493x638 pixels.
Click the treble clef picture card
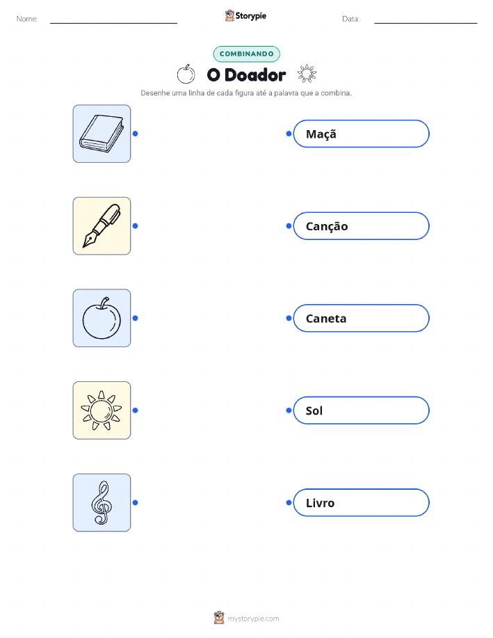[102, 502]
